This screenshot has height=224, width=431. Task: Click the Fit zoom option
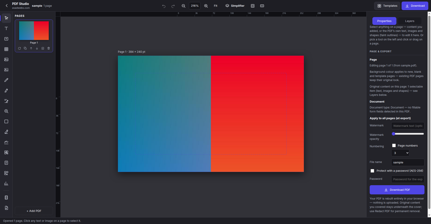click(x=215, y=6)
